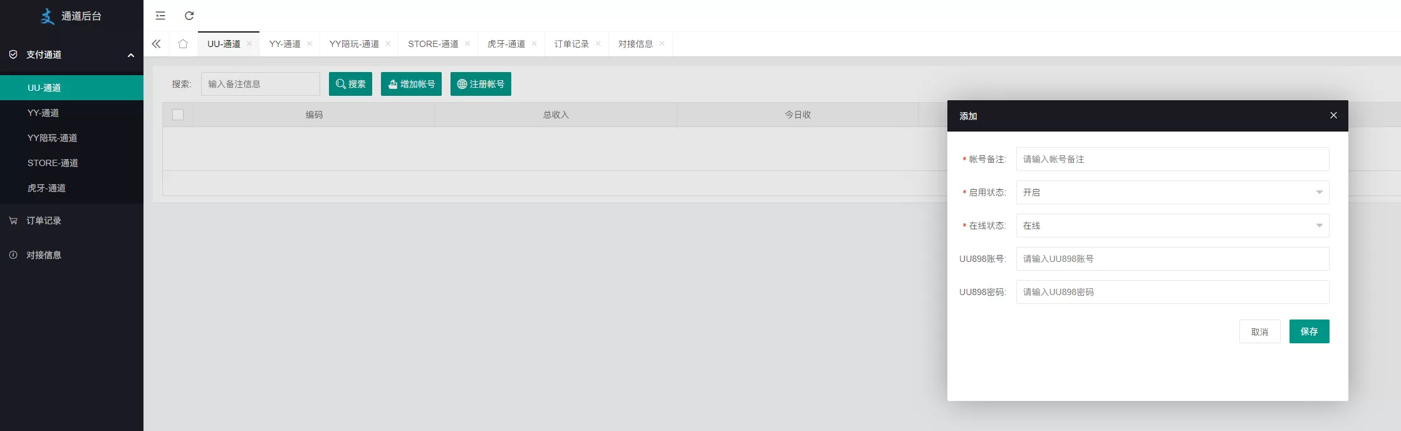Open 订单记录 in the sidebar
Viewport: 1401px width, 431px height.
click(44, 221)
